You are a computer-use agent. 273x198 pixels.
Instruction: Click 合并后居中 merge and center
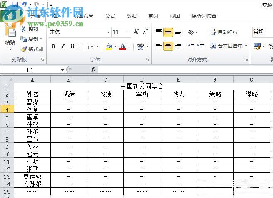[226, 46]
